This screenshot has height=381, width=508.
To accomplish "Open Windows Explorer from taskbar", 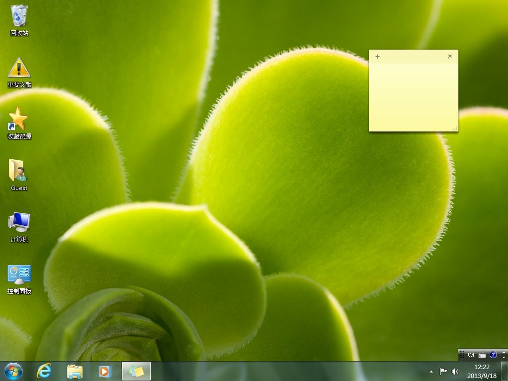I will pos(75,371).
